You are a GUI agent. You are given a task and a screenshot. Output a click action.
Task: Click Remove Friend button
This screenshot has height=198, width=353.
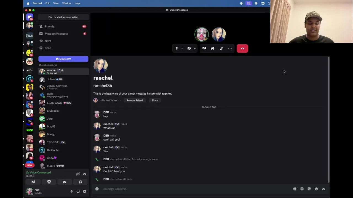click(135, 100)
